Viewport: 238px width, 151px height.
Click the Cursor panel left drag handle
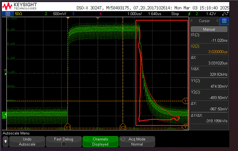(x=192, y=20)
